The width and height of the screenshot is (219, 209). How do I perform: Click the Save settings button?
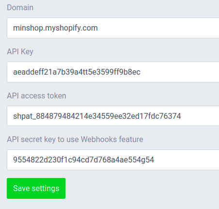[36, 188]
